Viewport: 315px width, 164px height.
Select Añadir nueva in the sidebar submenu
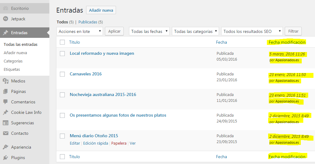[x=15, y=53]
